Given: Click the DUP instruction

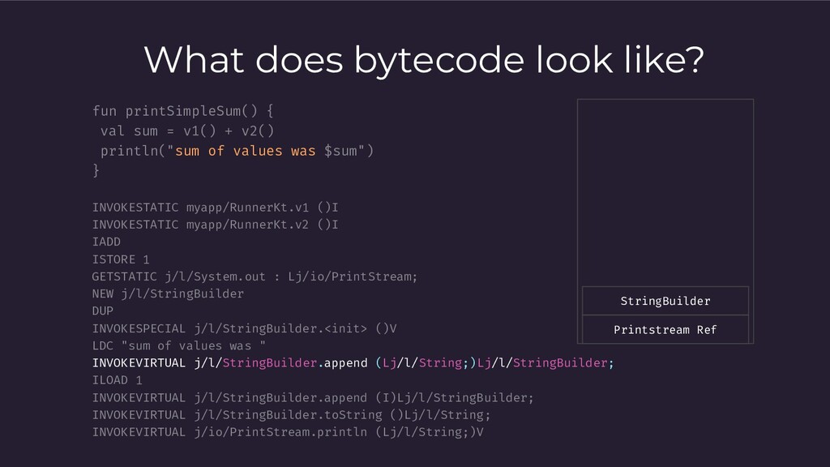Looking at the screenshot, I should coord(103,311).
